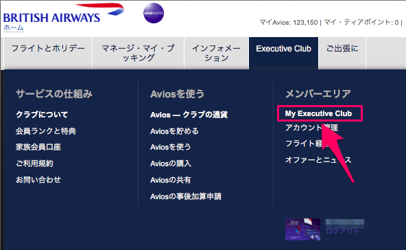This screenshot has width=406, height=250.
Task: Open 会員ランクと特典 link
Action: 46,131
